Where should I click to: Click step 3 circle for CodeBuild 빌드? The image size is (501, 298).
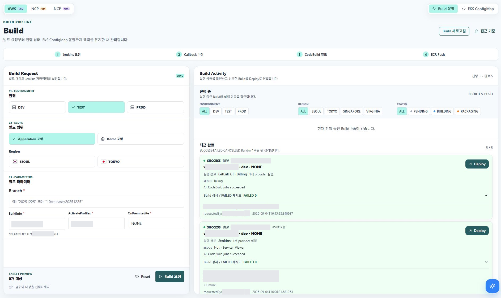tap(300, 54)
